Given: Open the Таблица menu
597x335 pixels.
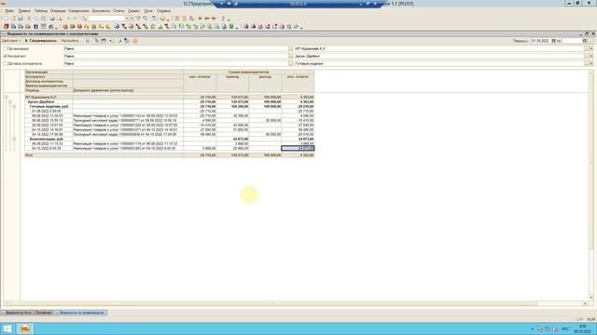Looking at the screenshot, I should coord(40,11).
